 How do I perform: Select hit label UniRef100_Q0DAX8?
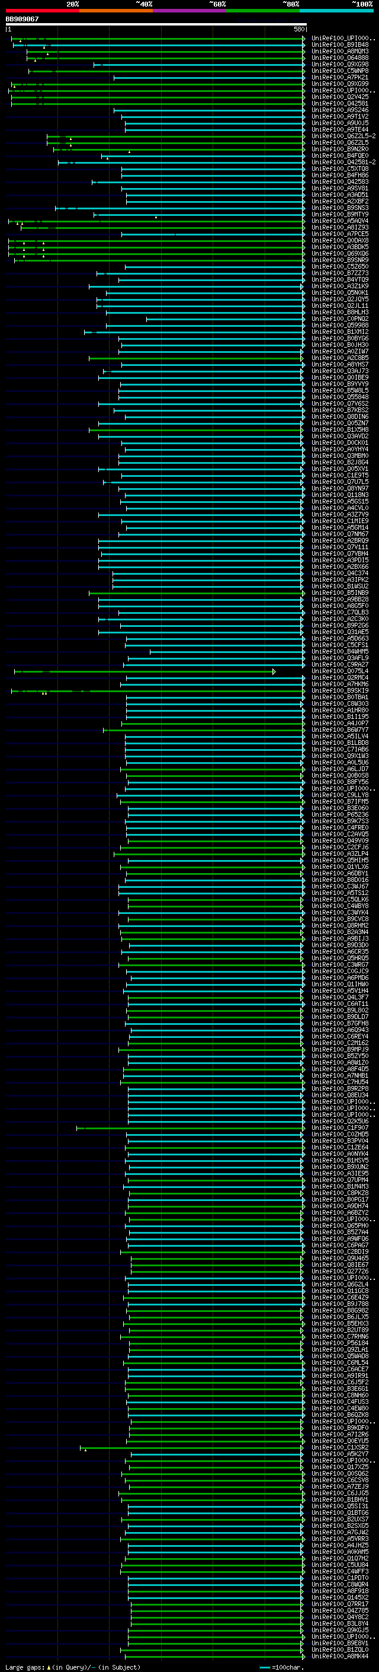(x=339, y=241)
